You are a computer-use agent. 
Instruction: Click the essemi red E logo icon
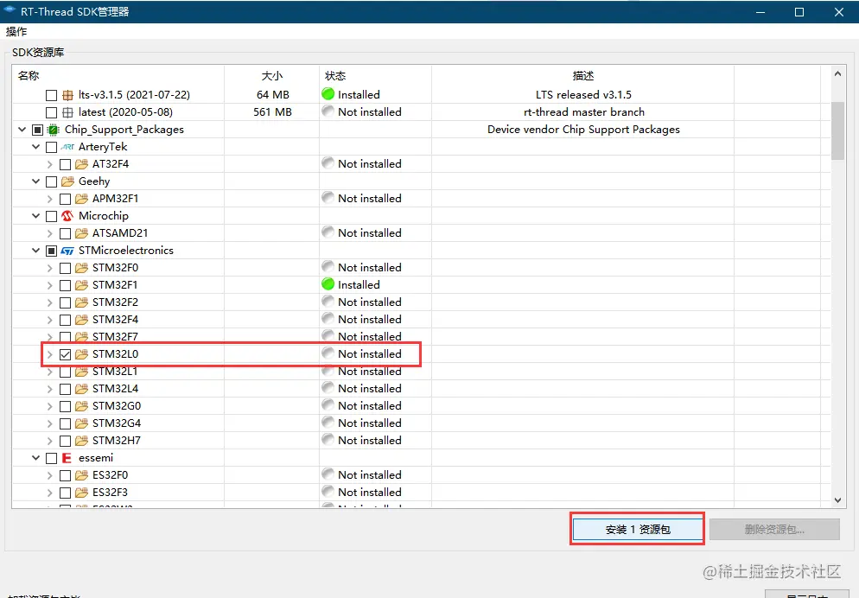[x=67, y=458]
